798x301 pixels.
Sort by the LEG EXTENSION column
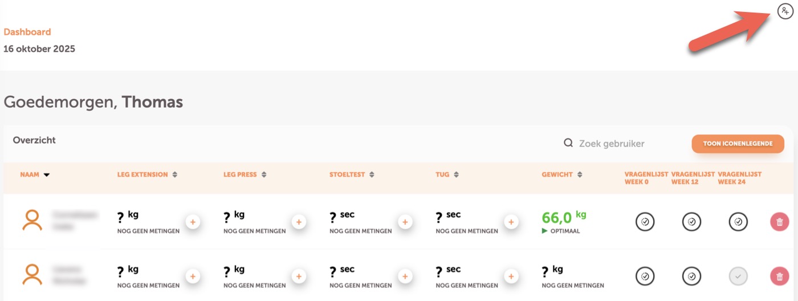(x=147, y=174)
